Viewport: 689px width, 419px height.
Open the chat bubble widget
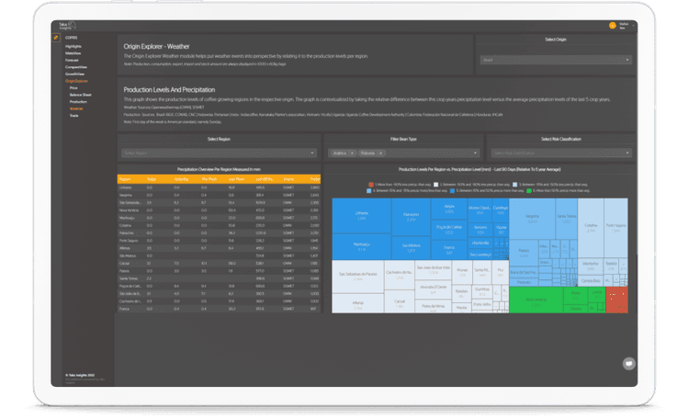[628, 364]
